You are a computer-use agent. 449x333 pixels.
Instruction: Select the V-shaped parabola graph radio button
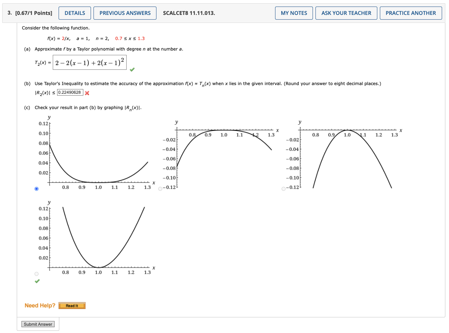(36, 274)
